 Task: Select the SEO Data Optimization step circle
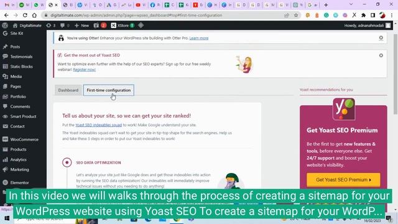(x=67, y=162)
